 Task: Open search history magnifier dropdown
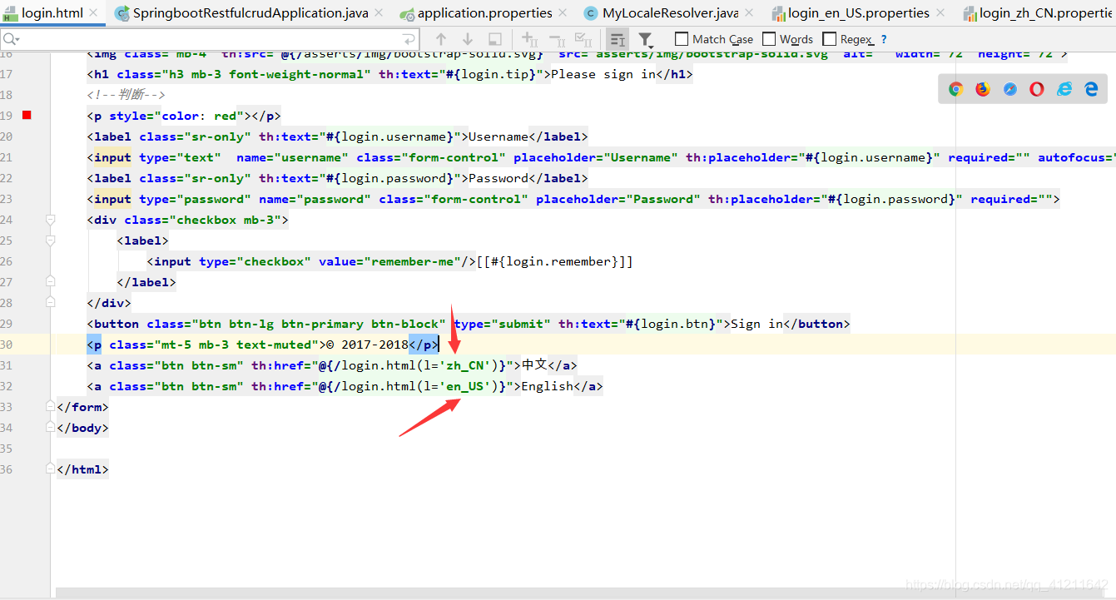[11, 39]
